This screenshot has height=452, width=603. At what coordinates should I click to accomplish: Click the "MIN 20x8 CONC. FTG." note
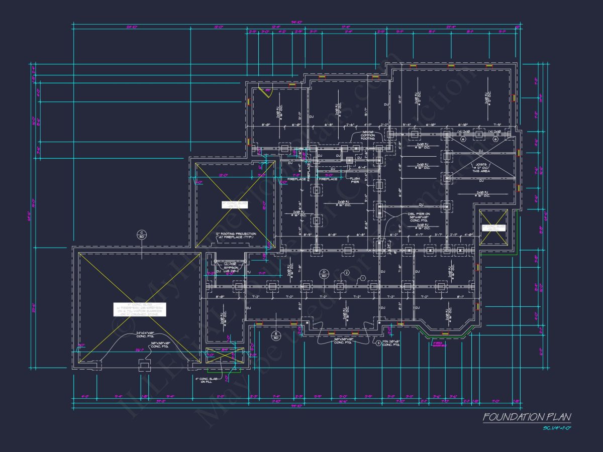[x=390, y=343]
